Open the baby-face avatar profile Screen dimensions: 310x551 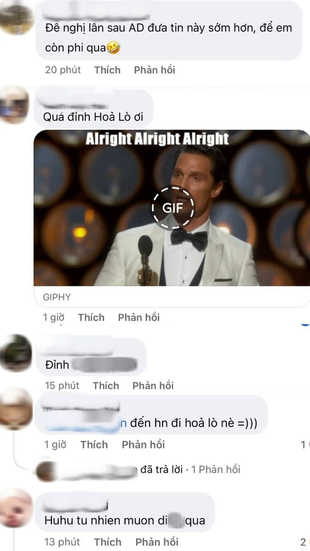(x=16, y=507)
